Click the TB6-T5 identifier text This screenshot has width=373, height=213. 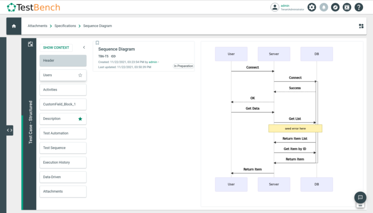pos(103,56)
